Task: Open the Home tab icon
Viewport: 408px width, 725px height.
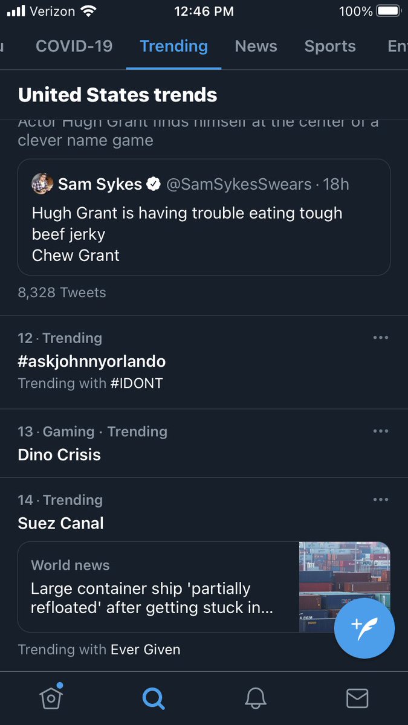Action: point(51,698)
